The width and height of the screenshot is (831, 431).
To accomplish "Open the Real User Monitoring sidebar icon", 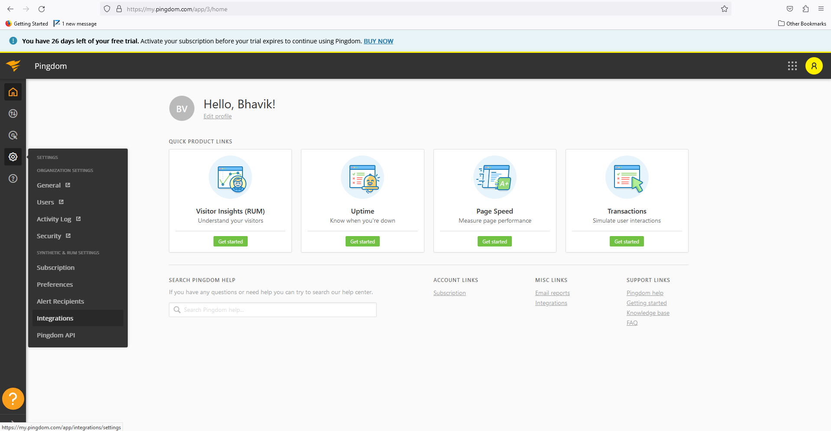I will click(13, 135).
